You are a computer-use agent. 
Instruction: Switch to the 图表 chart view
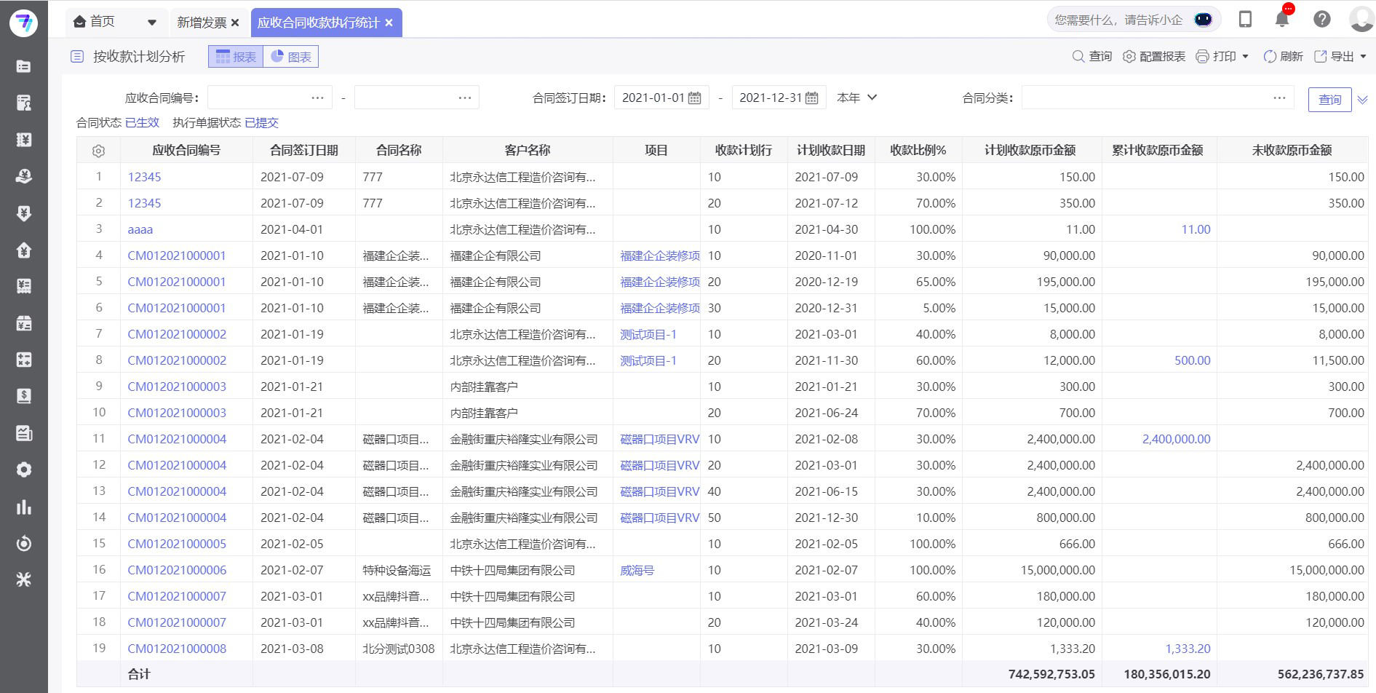pyautogui.click(x=290, y=55)
